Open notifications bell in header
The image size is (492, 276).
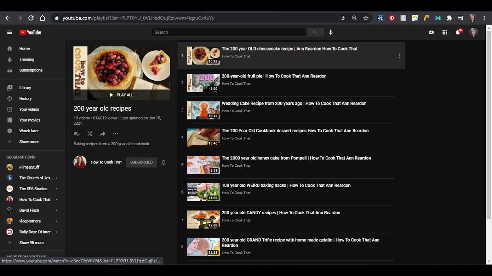(x=458, y=32)
